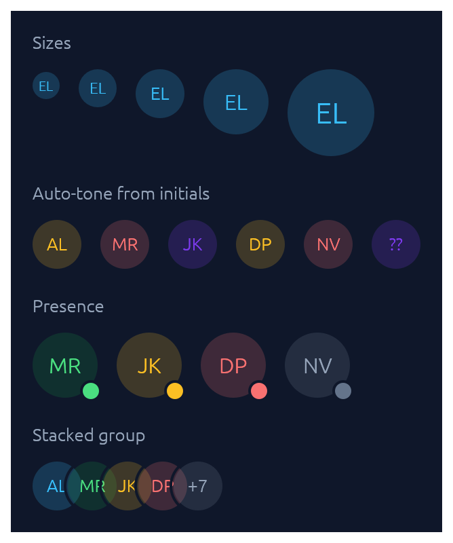Click the '??' placeholder avatar
The height and width of the screenshot is (543, 453).
point(396,244)
